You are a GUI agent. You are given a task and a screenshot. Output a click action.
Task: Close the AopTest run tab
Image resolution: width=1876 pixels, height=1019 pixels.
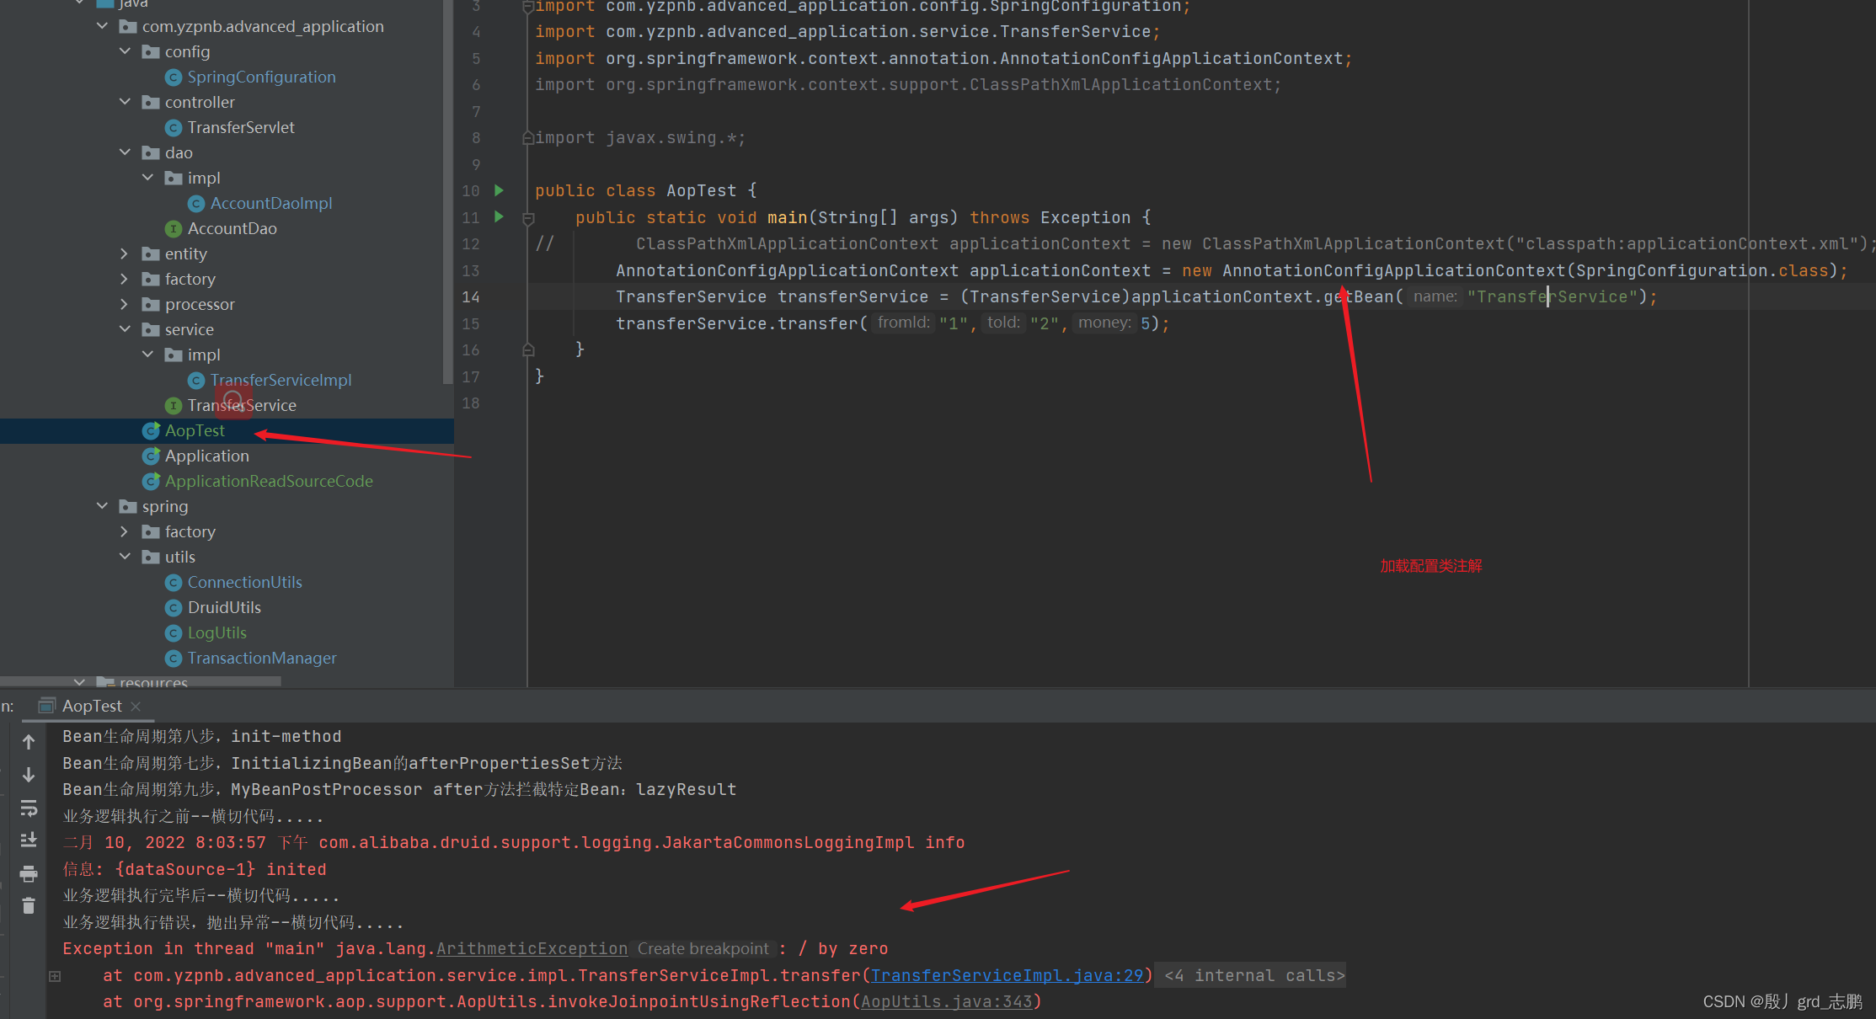coord(136,707)
